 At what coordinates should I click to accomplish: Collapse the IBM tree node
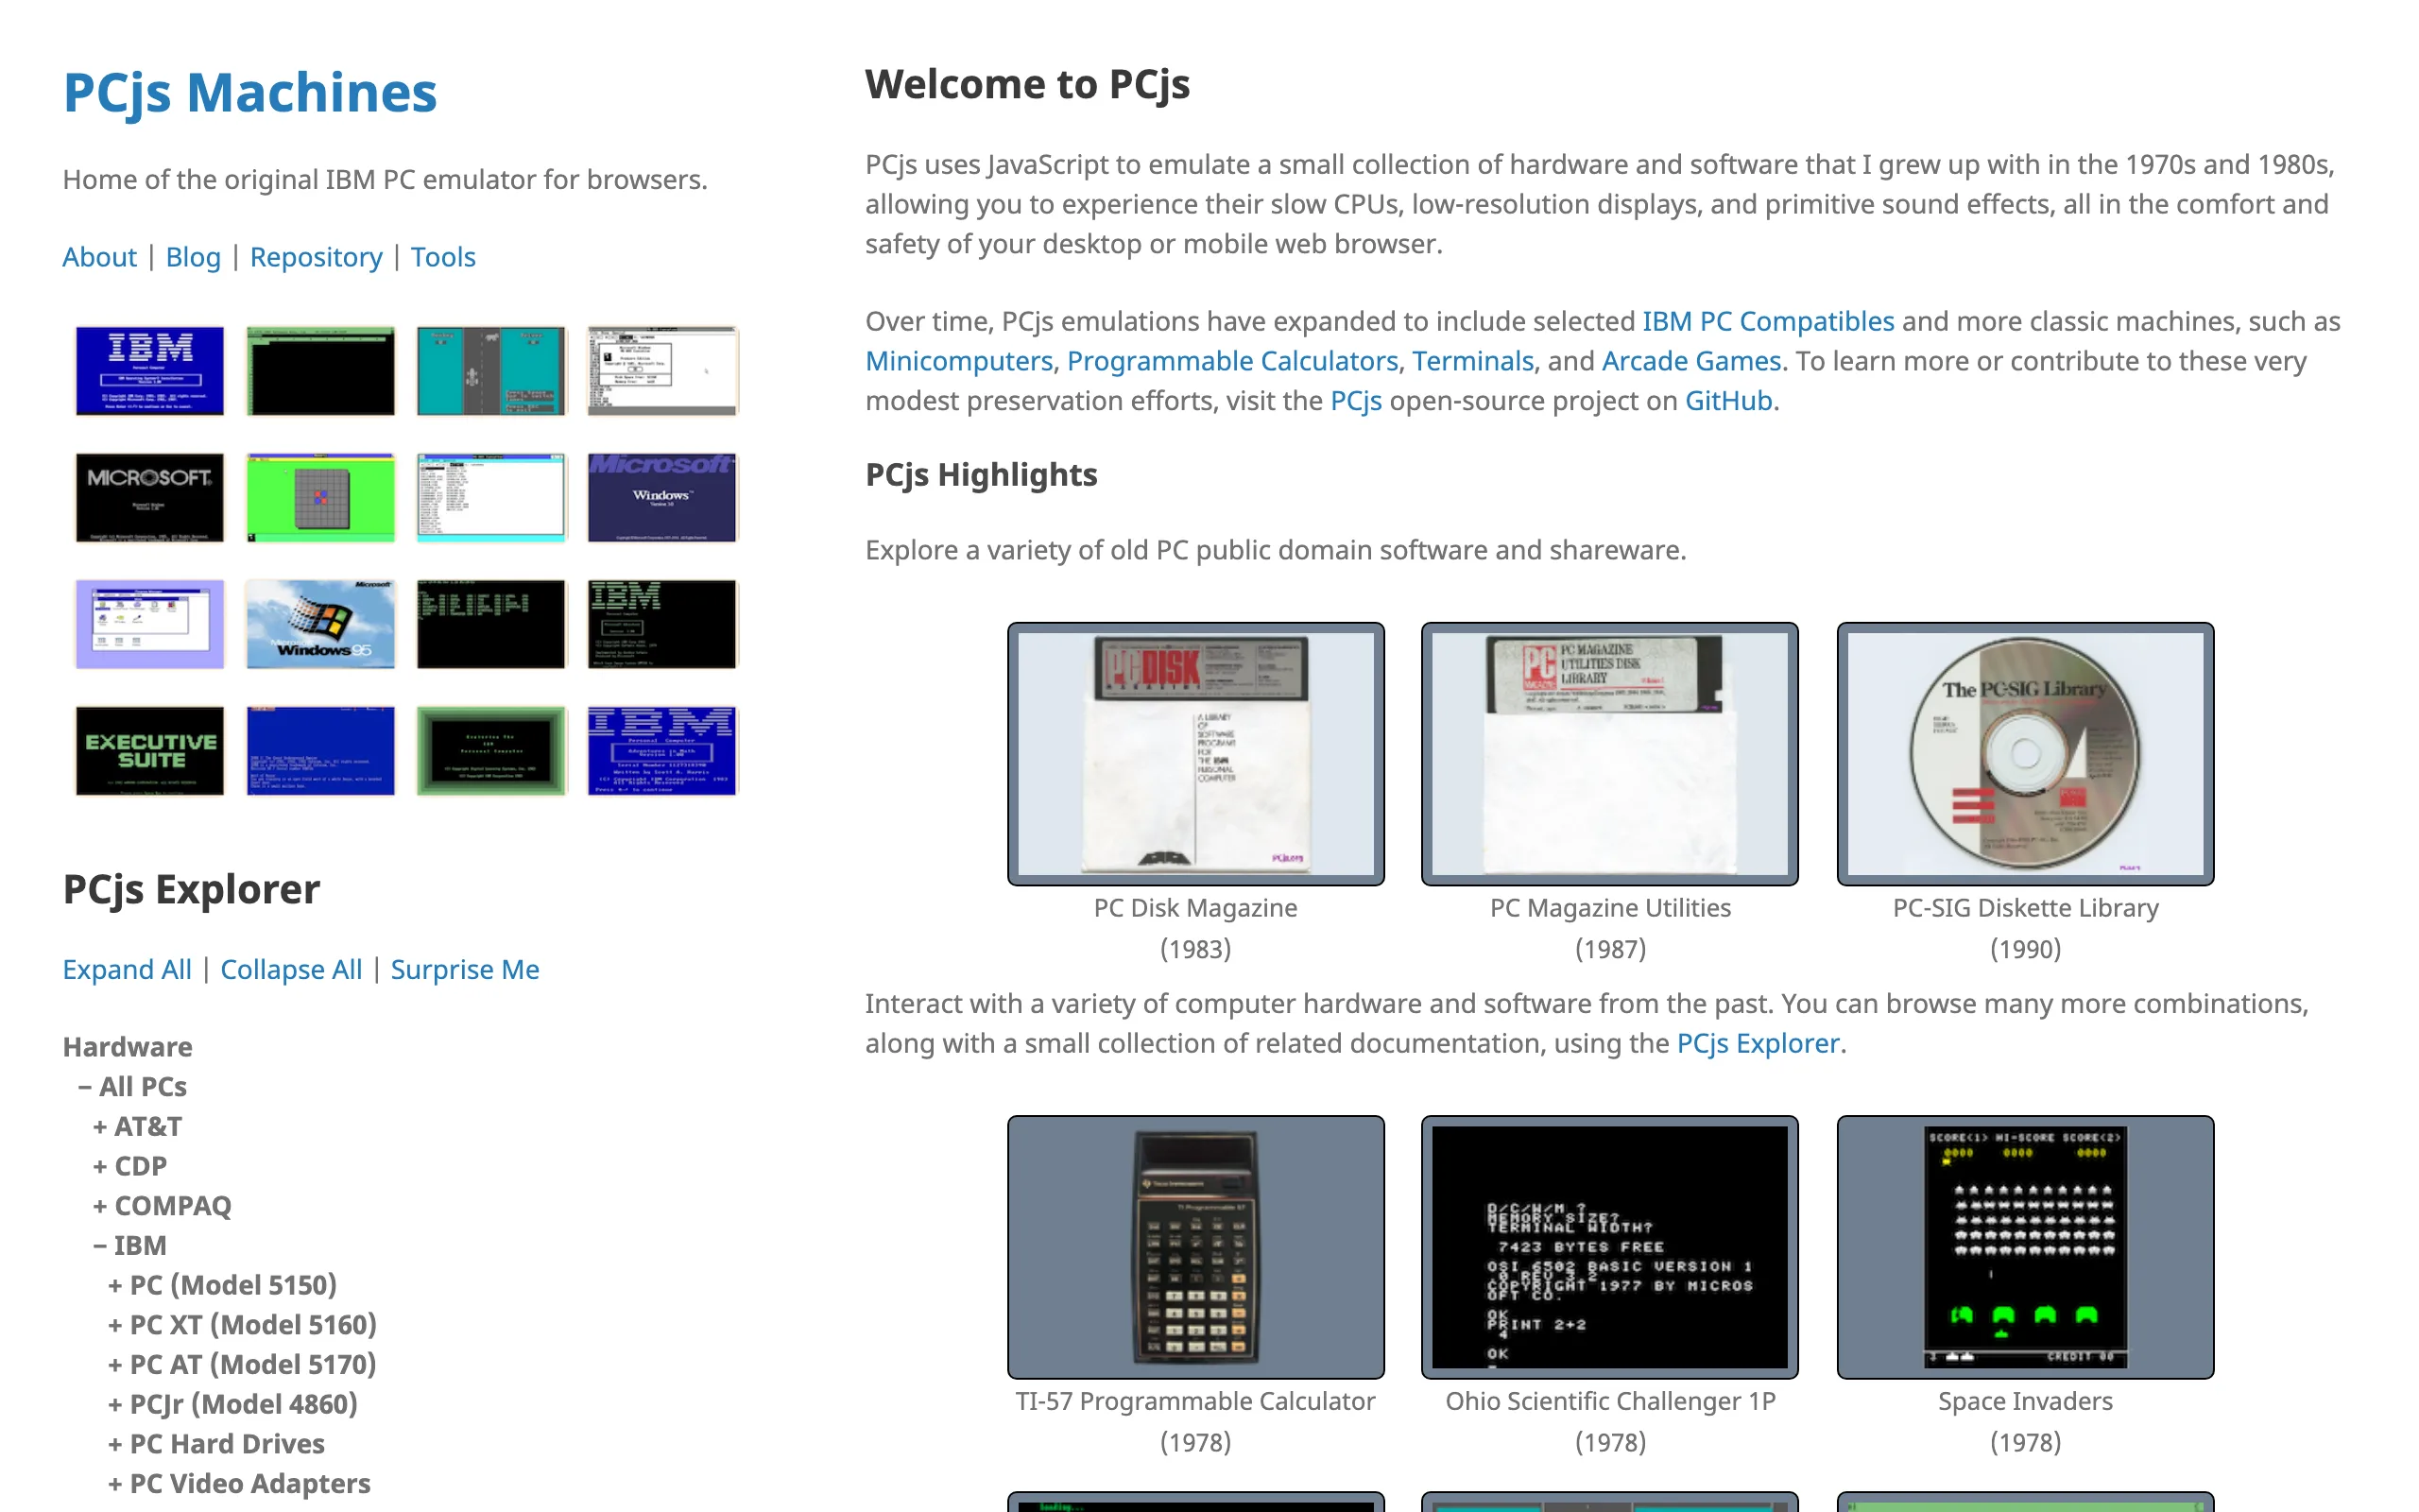(x=130, y=1245)
